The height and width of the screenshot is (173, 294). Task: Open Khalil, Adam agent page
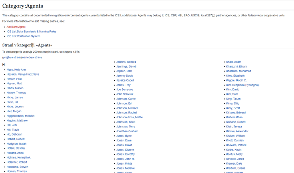[233, 62]
